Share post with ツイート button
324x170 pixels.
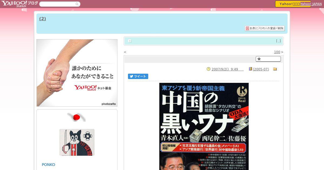[138, 76]
